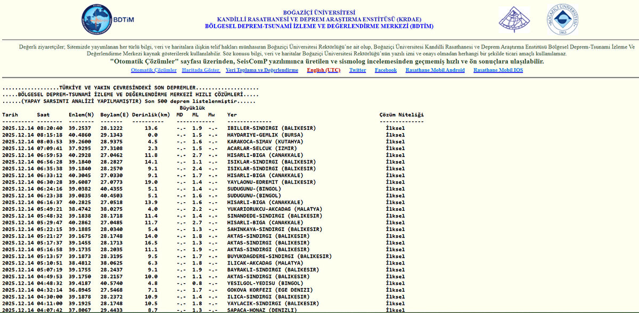Open the Twitter link
Image resolution: width=639 pixels, height=313 pixels.
point(357,70)
